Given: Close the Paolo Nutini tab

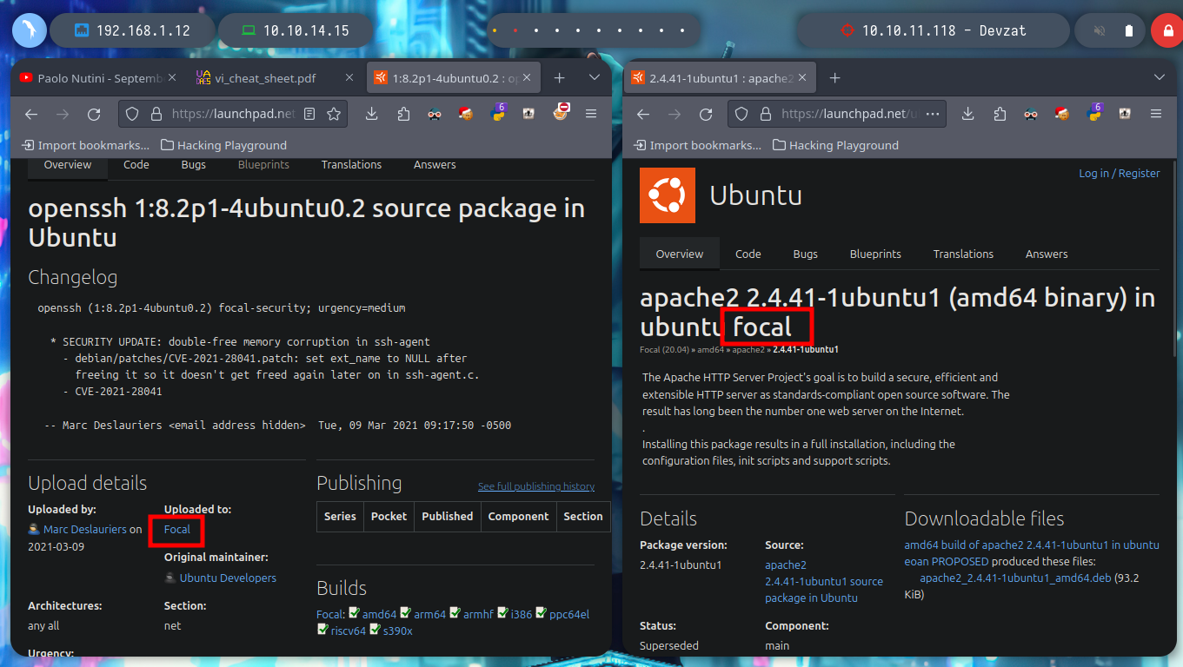Looking at the screenshot, I should pos(172,78).
